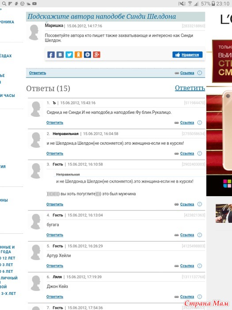Open Ссылка for Неправильная's answer 2
232x310 pixels.
click(x=187, y=153)
